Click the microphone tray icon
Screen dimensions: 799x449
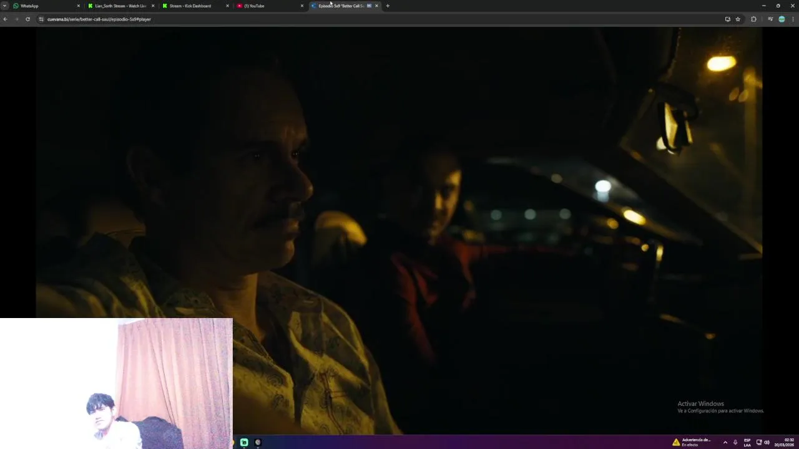735,442
